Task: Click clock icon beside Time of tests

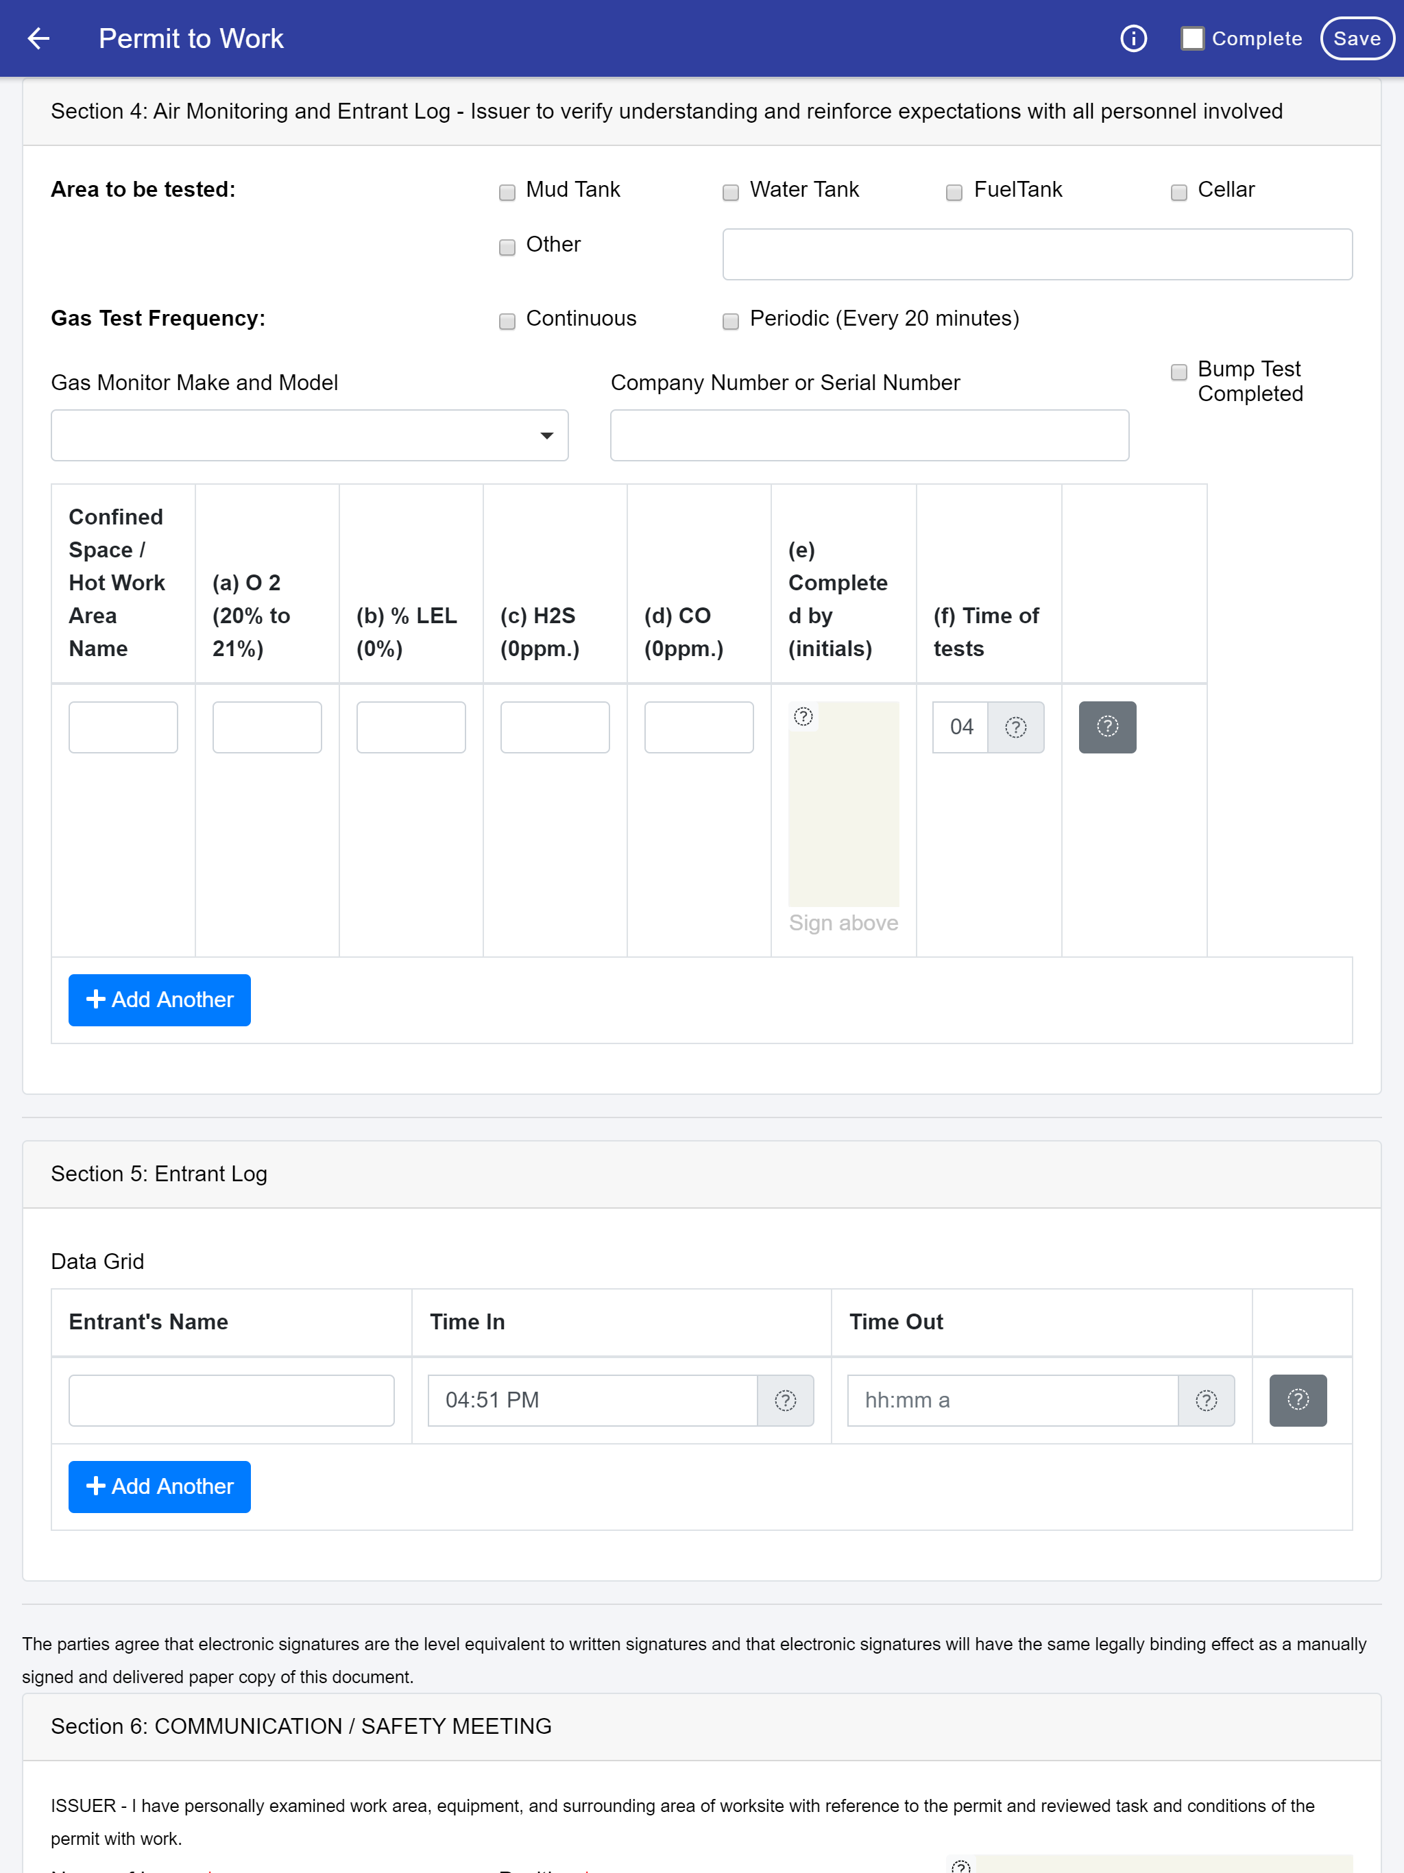Action: click(x=1015, y=727)
